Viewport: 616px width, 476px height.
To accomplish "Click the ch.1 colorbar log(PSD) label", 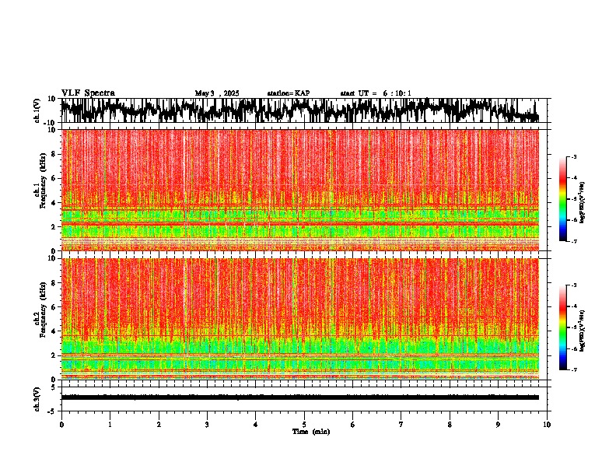I will pyautogui.click(x=583, y=202).
